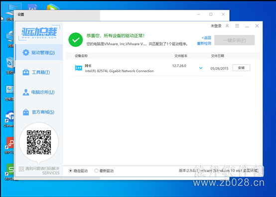Click the WPS red desktop shortcut
Screen dimensions: 276x197
9,145
